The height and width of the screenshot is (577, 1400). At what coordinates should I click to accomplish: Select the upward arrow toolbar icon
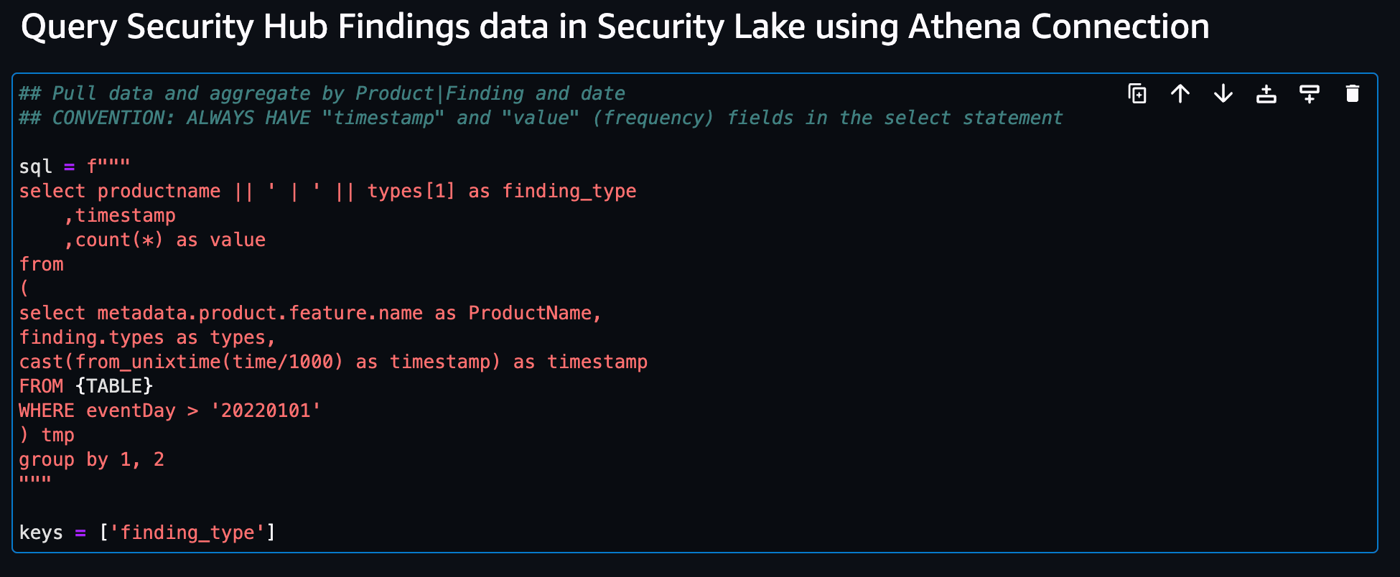[x=1180, y=93]
